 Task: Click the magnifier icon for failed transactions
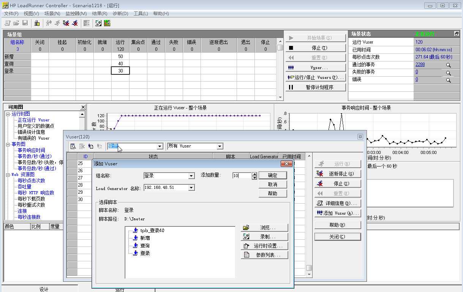pyautogui.click(x=448, y=73)
